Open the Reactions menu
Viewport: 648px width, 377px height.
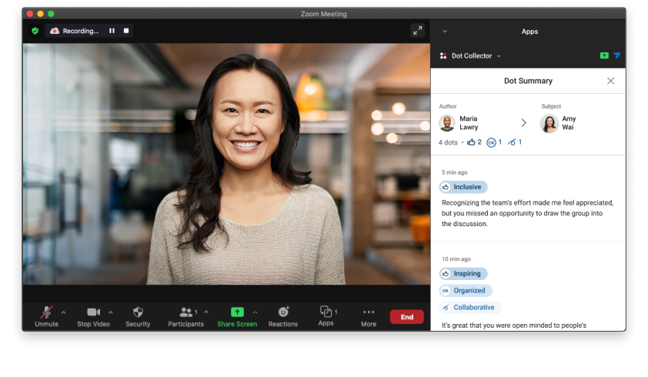[x=283, y=317]
